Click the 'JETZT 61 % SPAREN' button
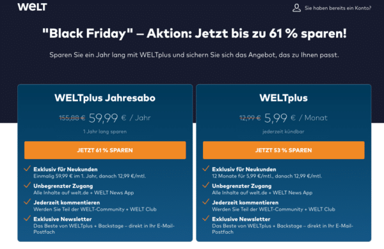Viewport: 384px width, 249px height. point(105,150)
